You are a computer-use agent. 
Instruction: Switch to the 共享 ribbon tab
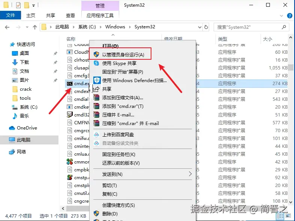click(51, 15)
